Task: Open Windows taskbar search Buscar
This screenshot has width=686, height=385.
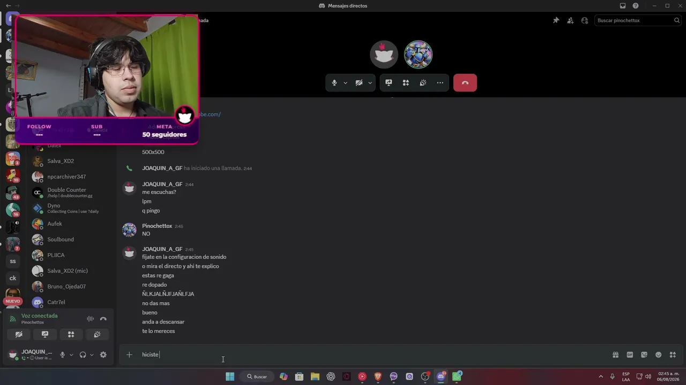Action: tap(257, 376)
